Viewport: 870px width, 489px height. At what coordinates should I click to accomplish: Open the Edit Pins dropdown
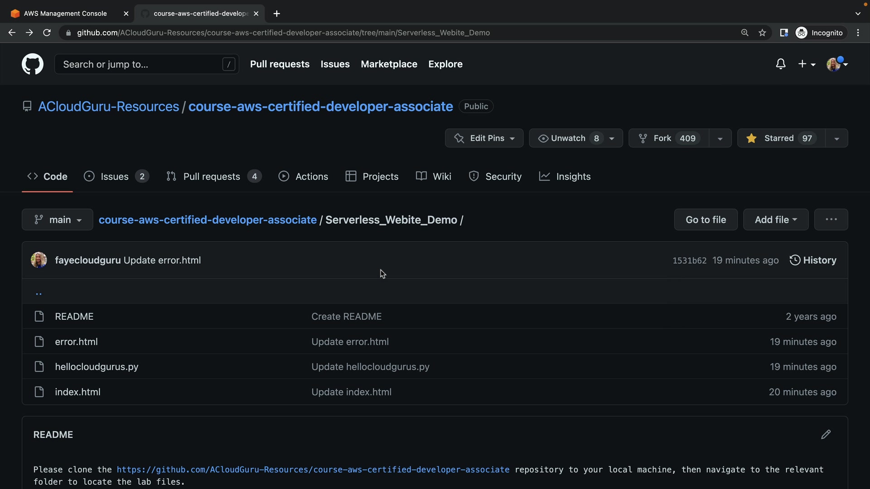pos(484,138)
